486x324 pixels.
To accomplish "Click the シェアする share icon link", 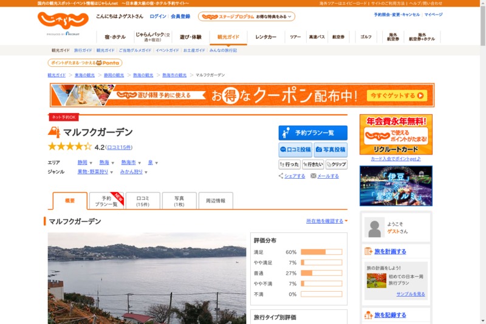I will coord(281,176).
